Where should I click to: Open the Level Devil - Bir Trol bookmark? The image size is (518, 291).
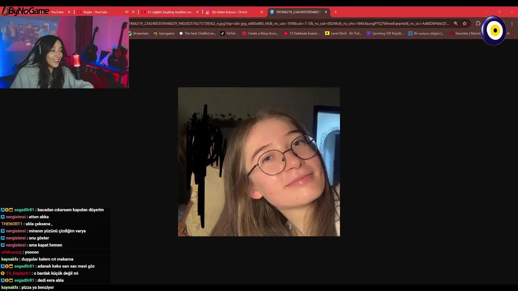(343, 34)
